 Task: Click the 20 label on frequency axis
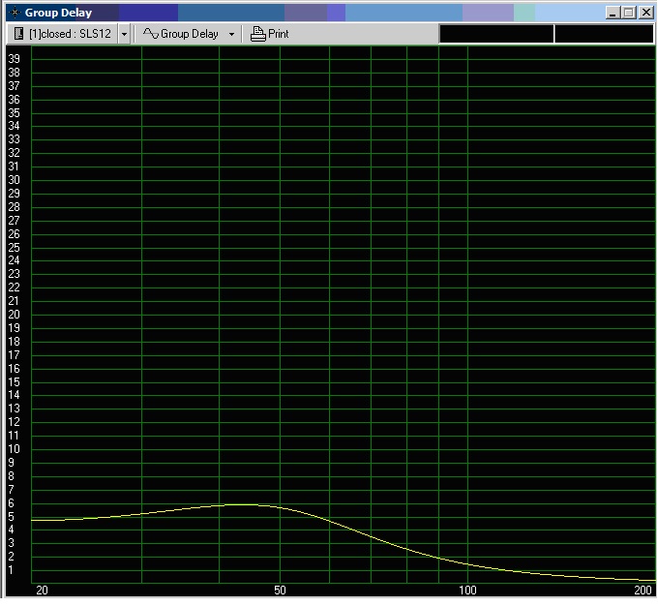[41, 590]
